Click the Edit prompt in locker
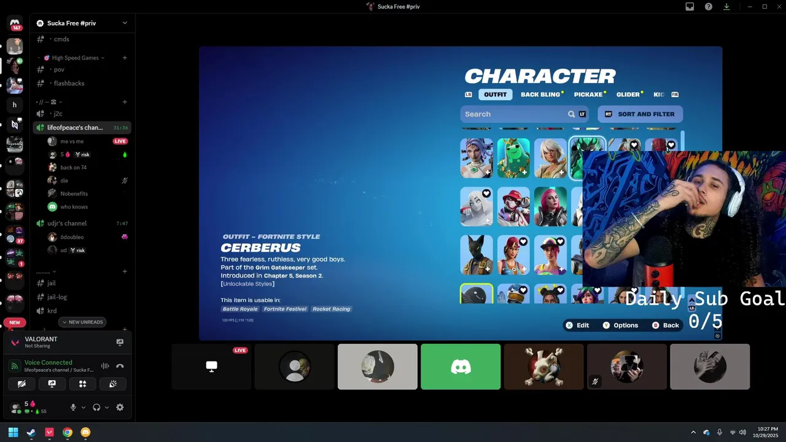The width and height of the screenshot is (786, 442). click(x=577, y=325)
